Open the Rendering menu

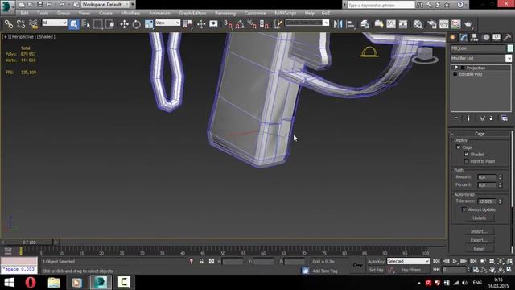point(225,13)
